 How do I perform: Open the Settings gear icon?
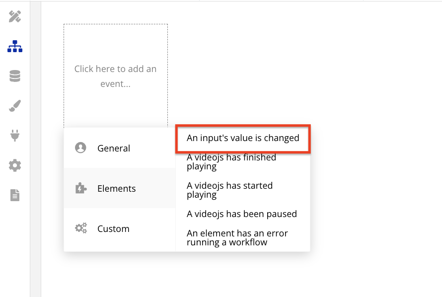[15, 165]
